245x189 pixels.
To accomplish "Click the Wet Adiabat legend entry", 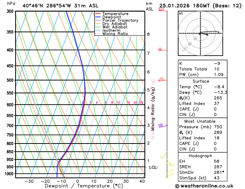I will tap(111, 27).
